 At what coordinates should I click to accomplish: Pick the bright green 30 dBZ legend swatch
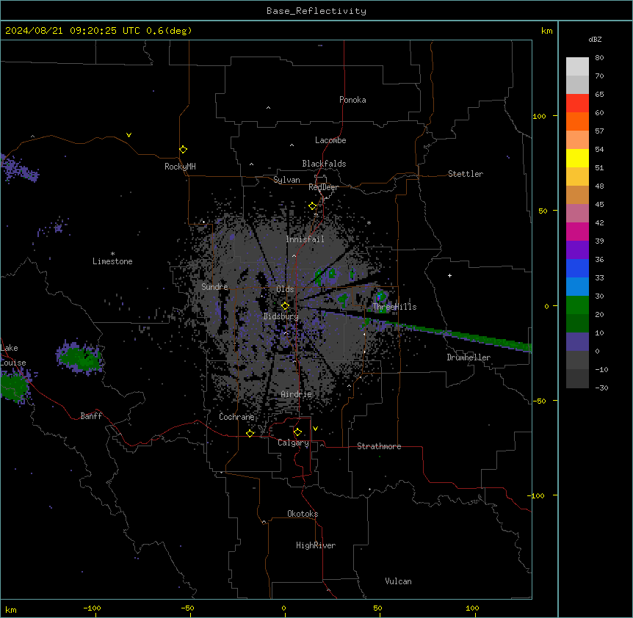(577, 305)
